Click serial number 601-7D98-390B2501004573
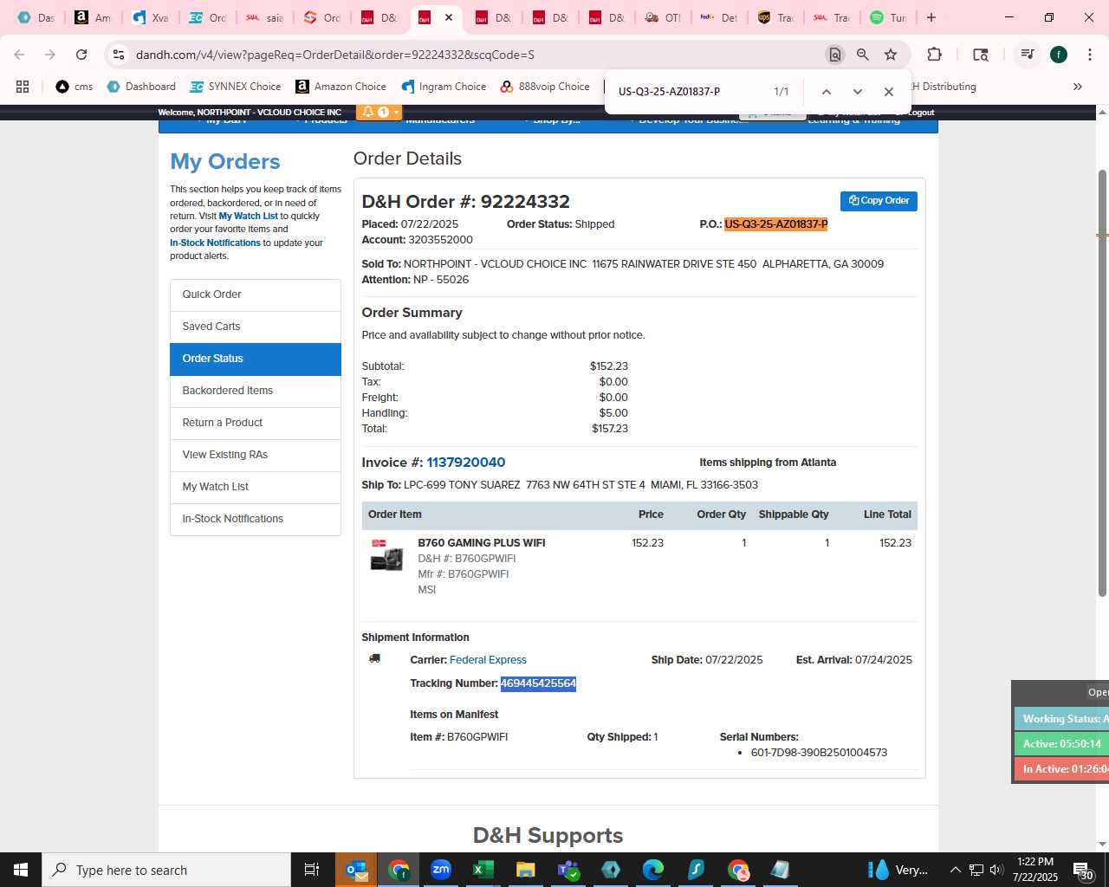Viewport: 1109px width, 887px height. click(819, 753)
